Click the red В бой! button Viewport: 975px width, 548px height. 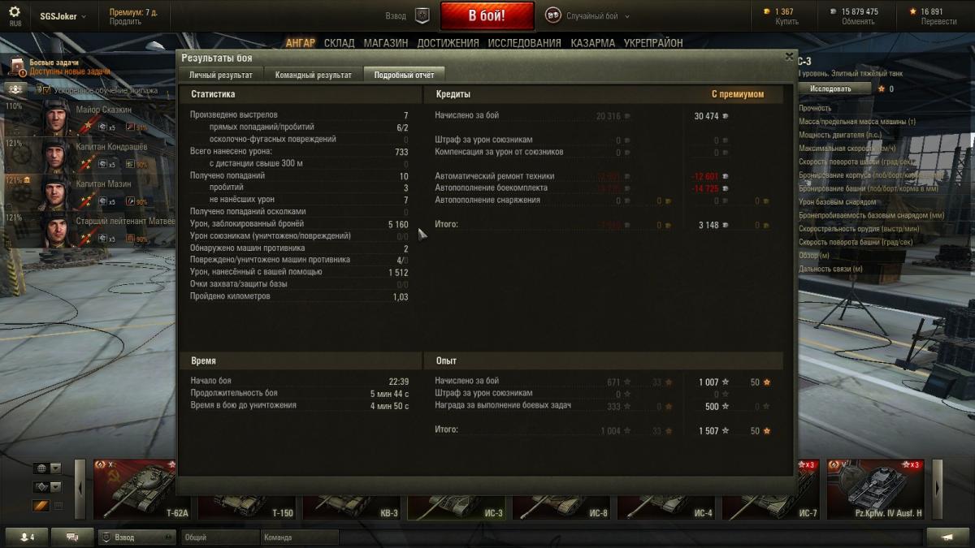pyautogui.click(x=487, y=15)
